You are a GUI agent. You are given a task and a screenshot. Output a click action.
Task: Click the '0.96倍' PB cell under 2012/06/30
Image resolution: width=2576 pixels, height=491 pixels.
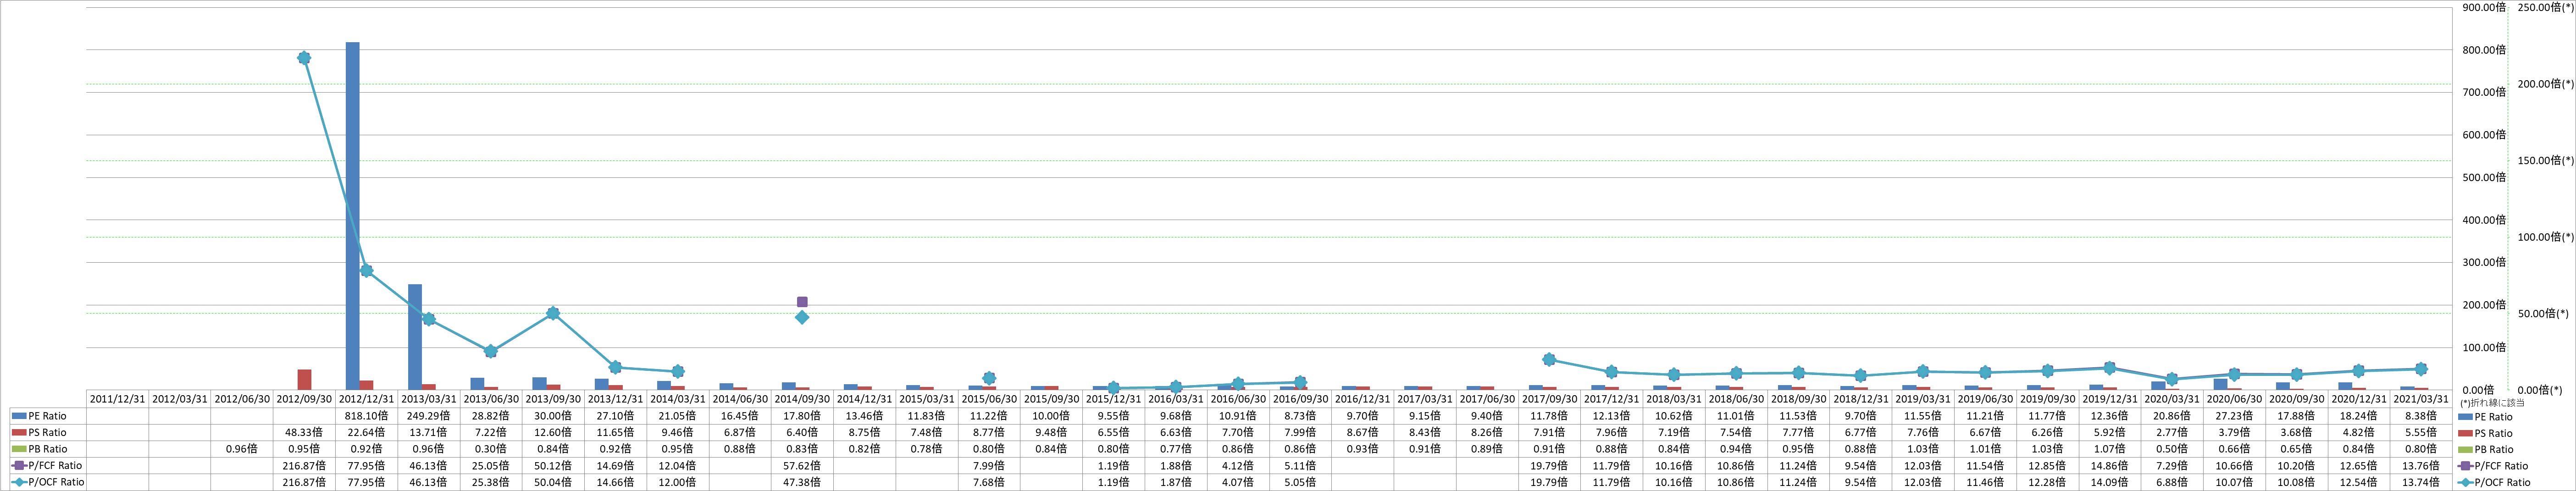242,449
